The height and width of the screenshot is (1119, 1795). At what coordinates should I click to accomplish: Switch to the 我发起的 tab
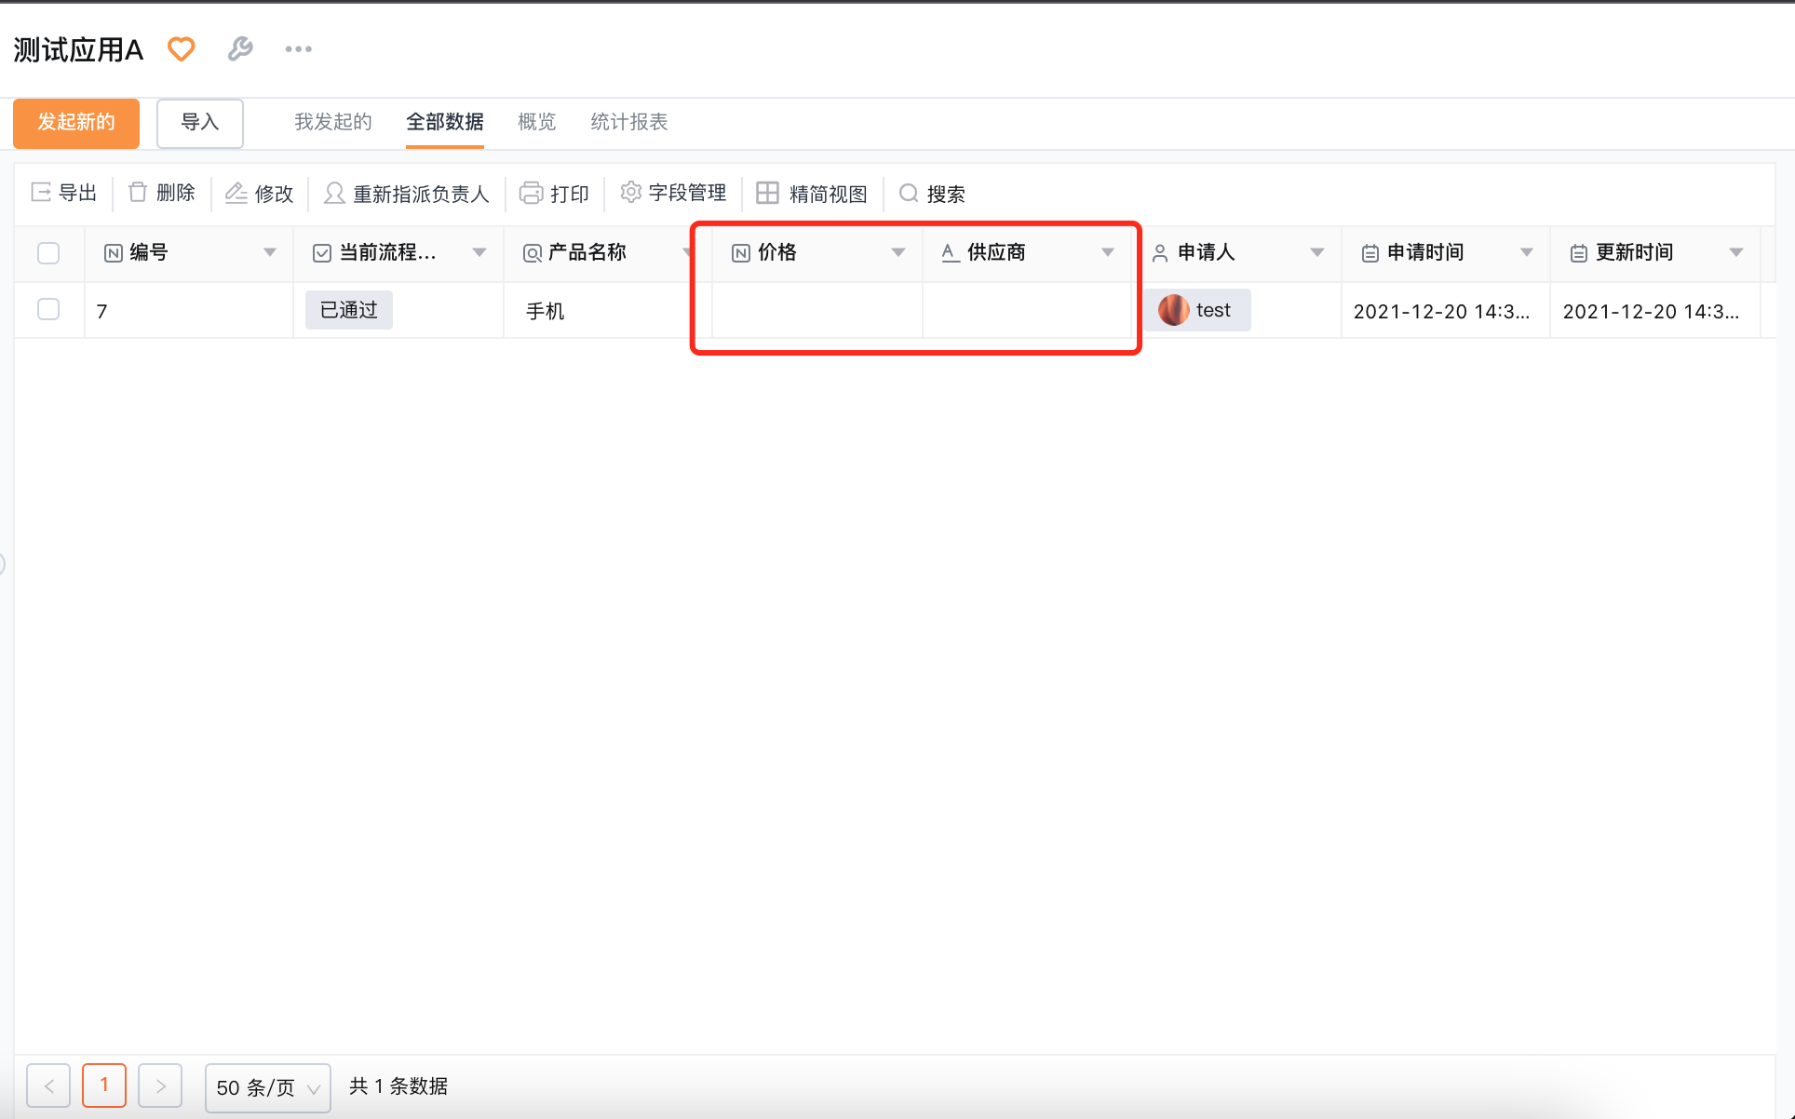coord(333,122)
